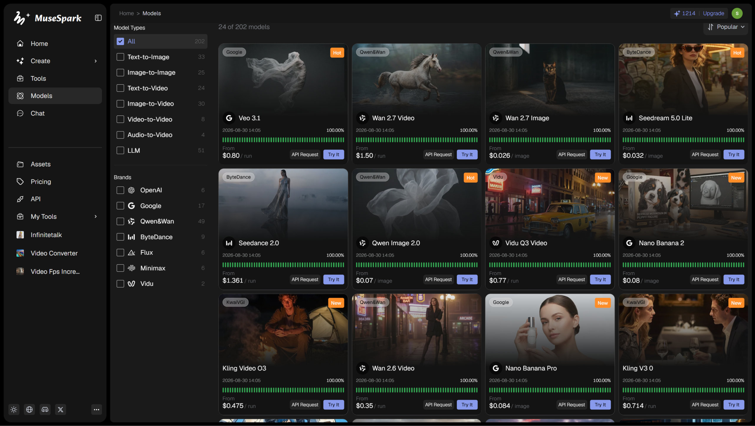Click the My Tools toolbox icon
The height and width of the screenshot is (426, 755).
tap(20, 217)
